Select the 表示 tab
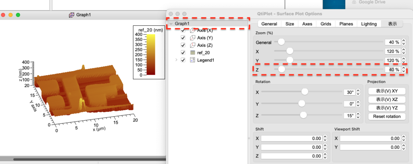 pos(392,24)
